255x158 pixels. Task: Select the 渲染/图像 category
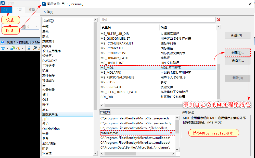pyautogui.click(x=49, y=143)
